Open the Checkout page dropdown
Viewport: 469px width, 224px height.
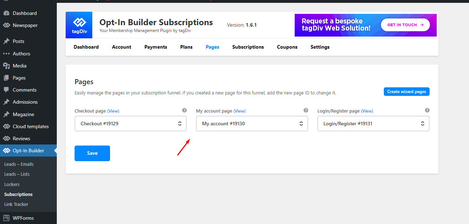point(131,124)
